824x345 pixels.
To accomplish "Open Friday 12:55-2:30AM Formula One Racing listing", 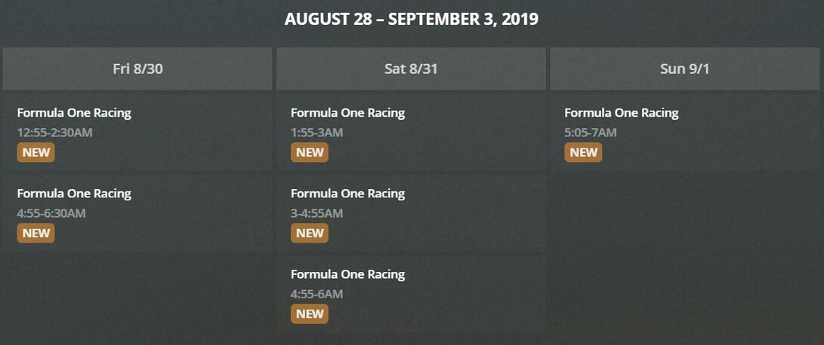I will point(74,113).
